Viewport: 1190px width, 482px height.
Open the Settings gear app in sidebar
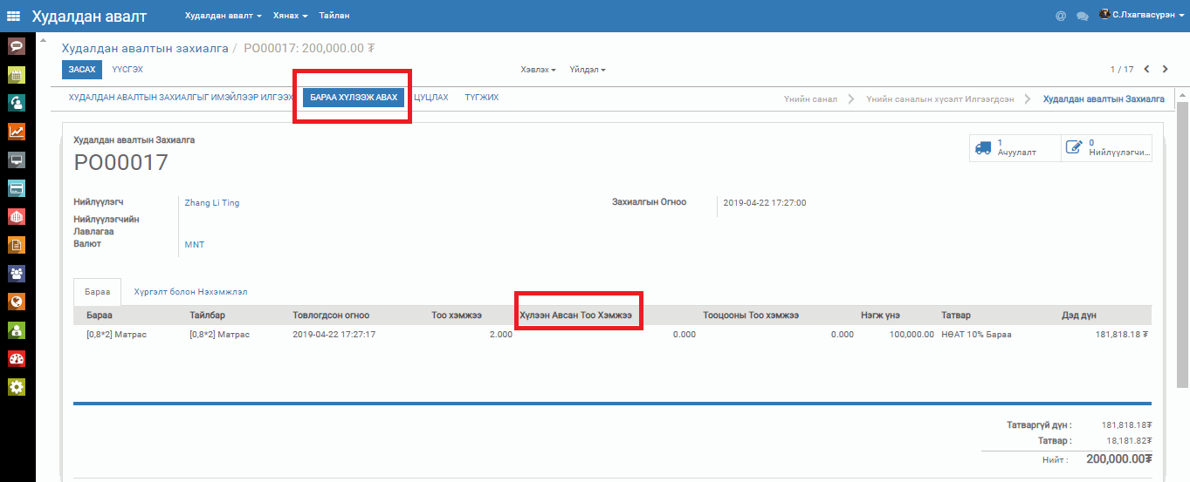point(17,386)
